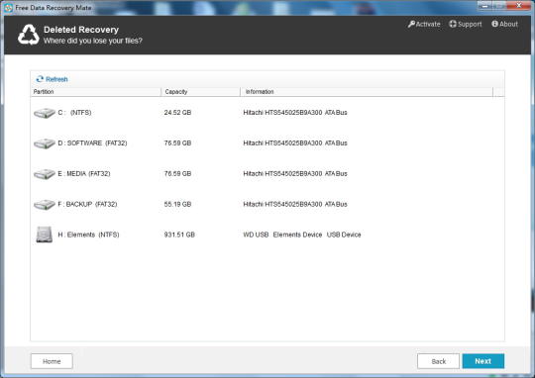Click the Refresh link text
This screenshot has height=378, width=535.
(x=56, y=79)
